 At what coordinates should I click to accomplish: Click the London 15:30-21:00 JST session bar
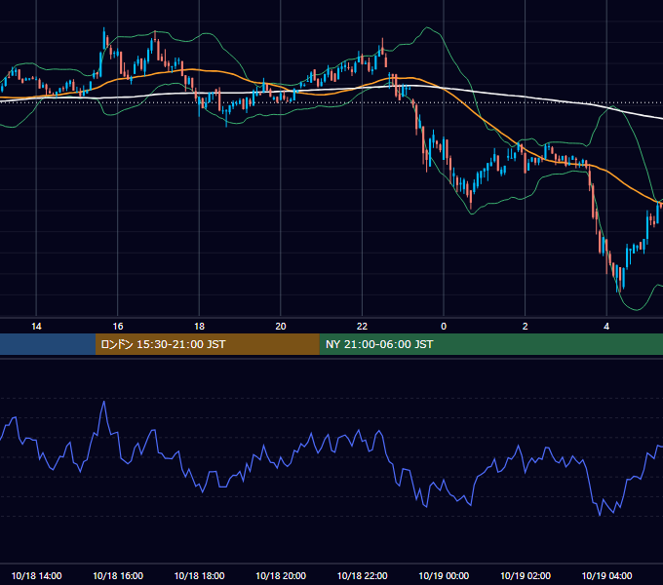207,344
